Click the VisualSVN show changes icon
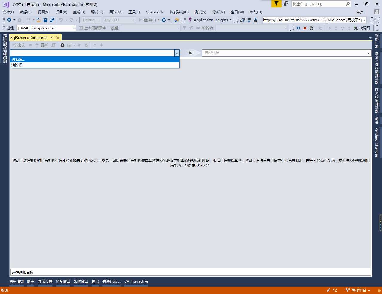The width and height of the screenshot is (382, 294). coord(243,20)
